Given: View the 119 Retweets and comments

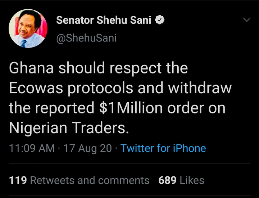Looking at the screenshot, I should [x=79, y=180].
